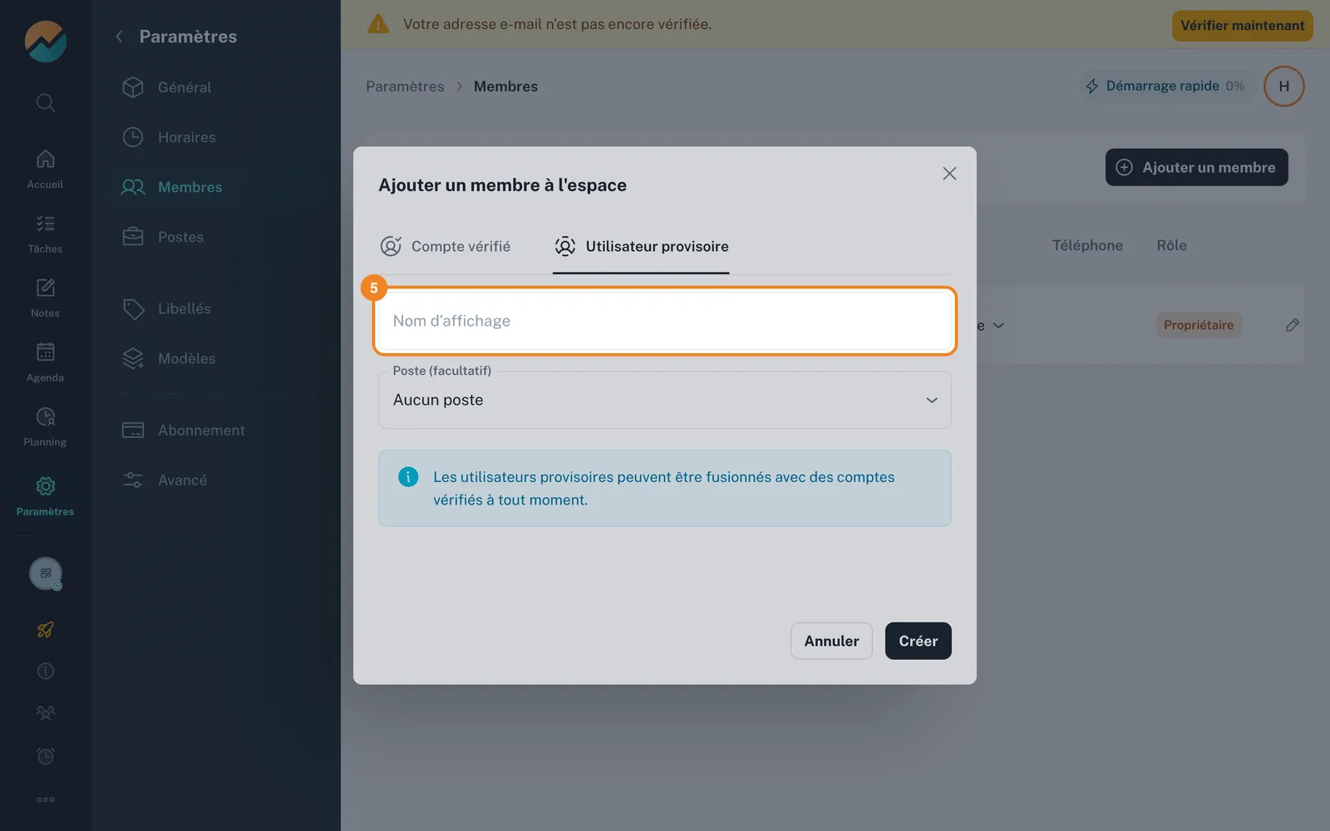This screenshot has width=1330, height=831.
Task: Click the rocket icon in sidebar
Action: click(46, 630)
